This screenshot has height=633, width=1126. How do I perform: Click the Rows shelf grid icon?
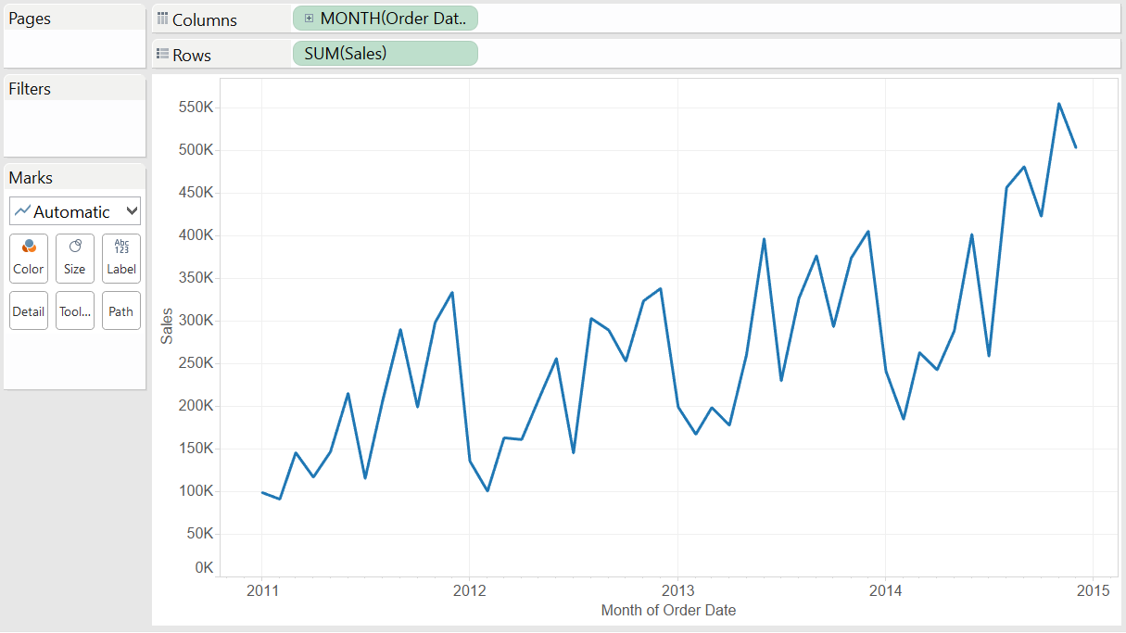click(x=162, y=54)
